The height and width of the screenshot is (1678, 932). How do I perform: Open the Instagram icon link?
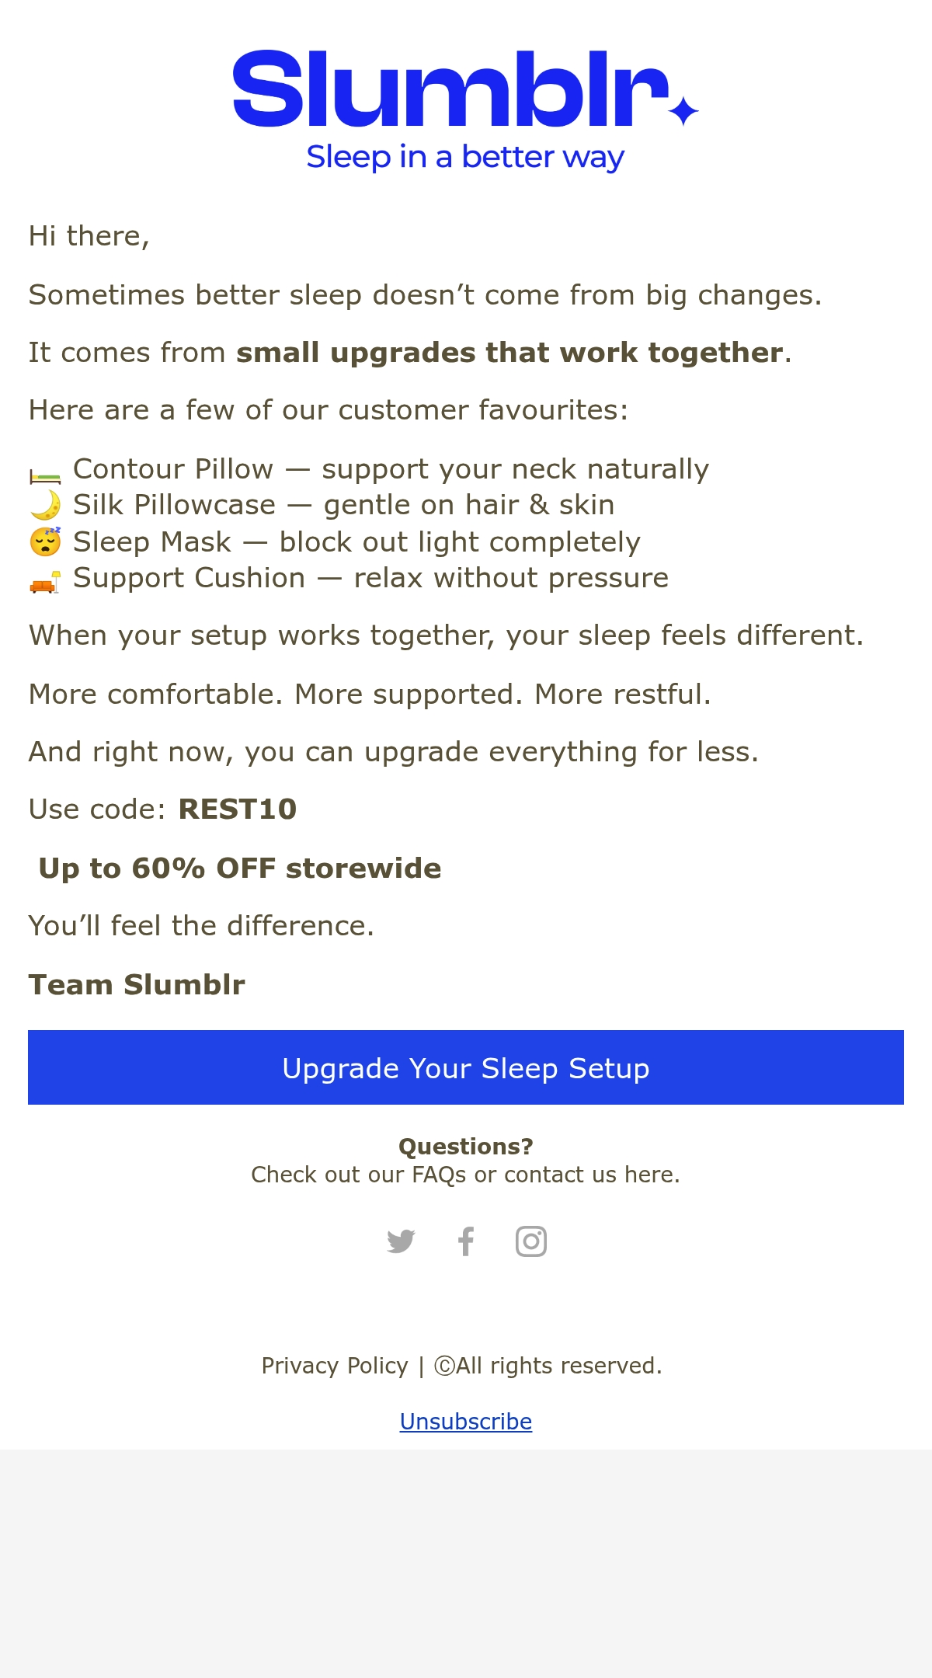[x=531, y=1241]
